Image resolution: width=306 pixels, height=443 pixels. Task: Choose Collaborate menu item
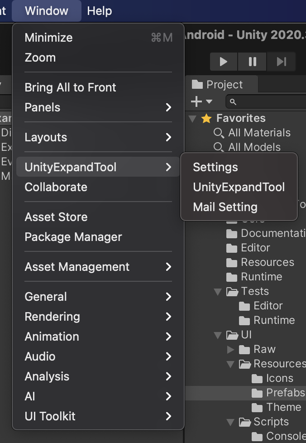(98, 187)
